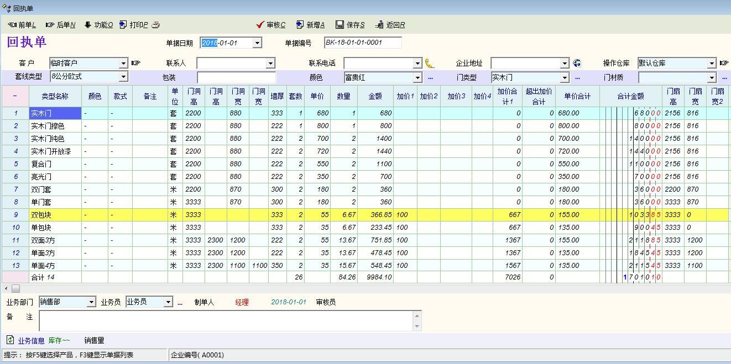Click the phone icon beside 联系电话
This screenshot has height=364, width=731.
coord(430,64)
